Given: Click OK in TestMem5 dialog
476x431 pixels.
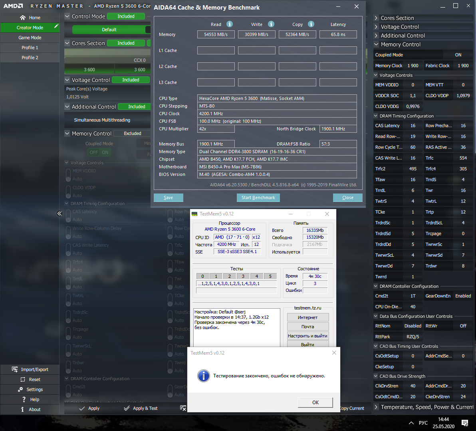Looking at the screenshot, I should pyautogui.click(x=315, y=403).
